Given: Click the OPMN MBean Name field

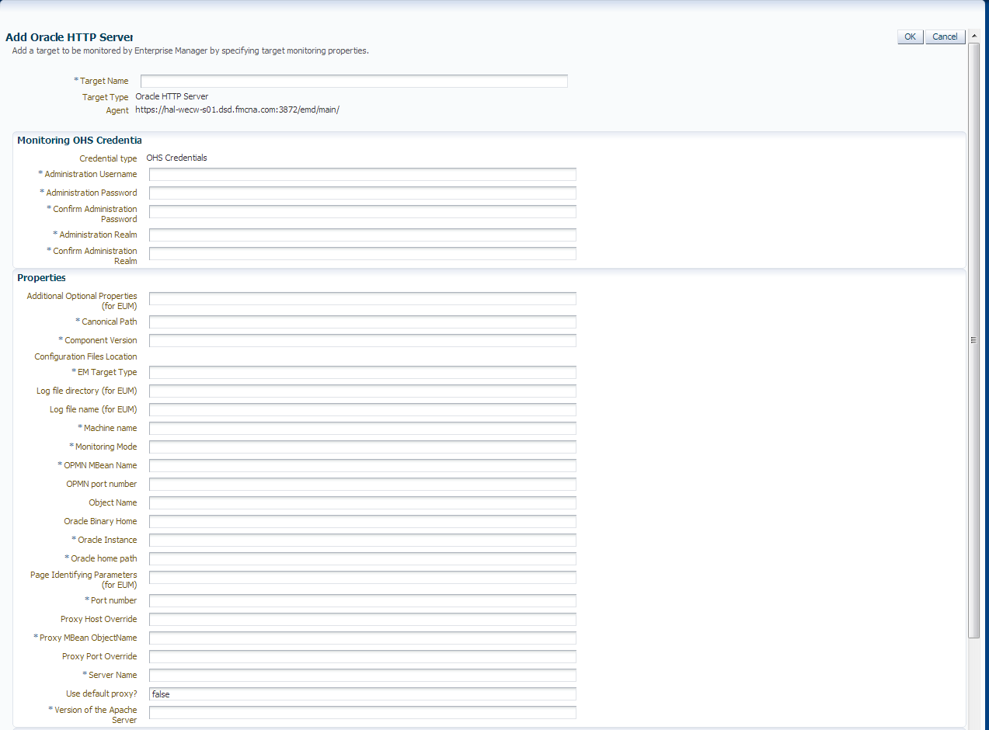Looking at the screenshot, I should 363,465.
